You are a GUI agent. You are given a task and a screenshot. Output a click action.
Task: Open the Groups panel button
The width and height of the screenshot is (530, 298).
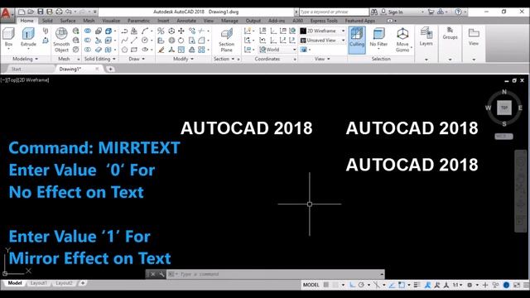coord(450,34)
